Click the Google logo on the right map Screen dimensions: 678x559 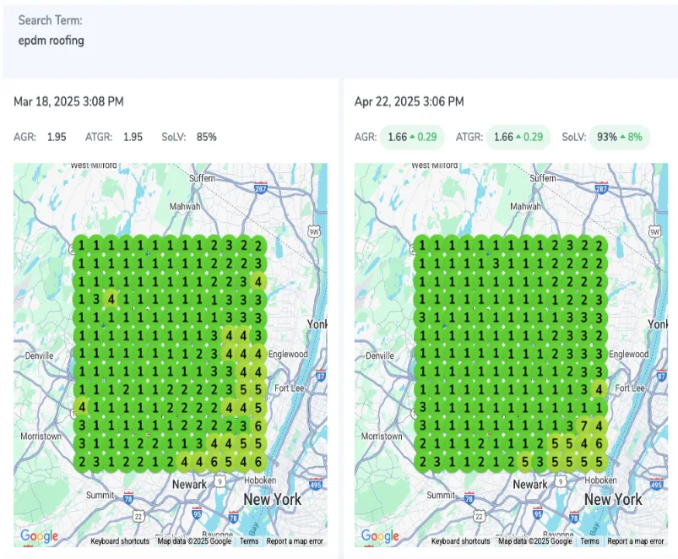(380, 535)
